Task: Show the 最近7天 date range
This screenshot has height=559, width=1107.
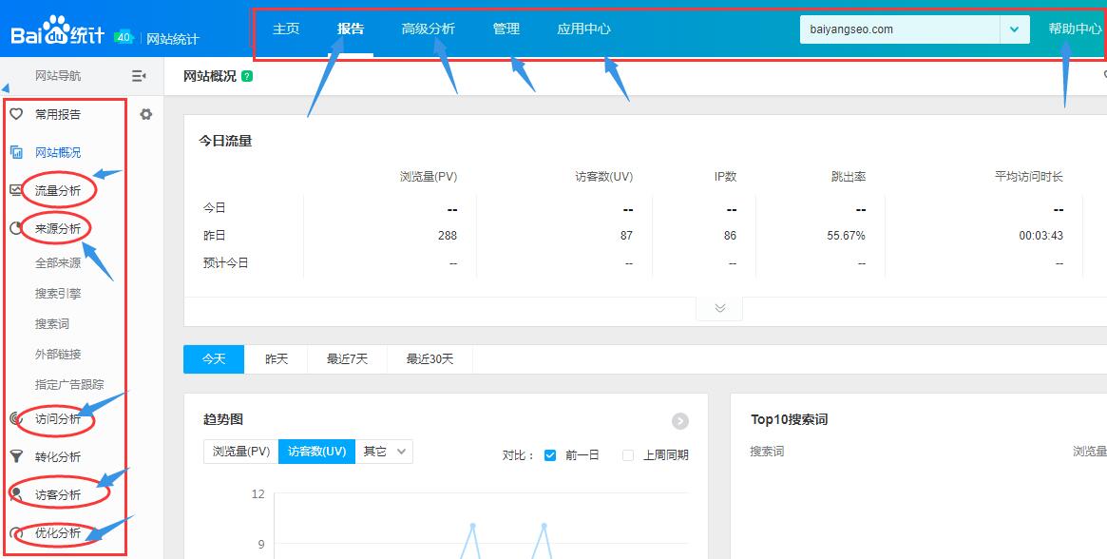Action: pos(348,359)
